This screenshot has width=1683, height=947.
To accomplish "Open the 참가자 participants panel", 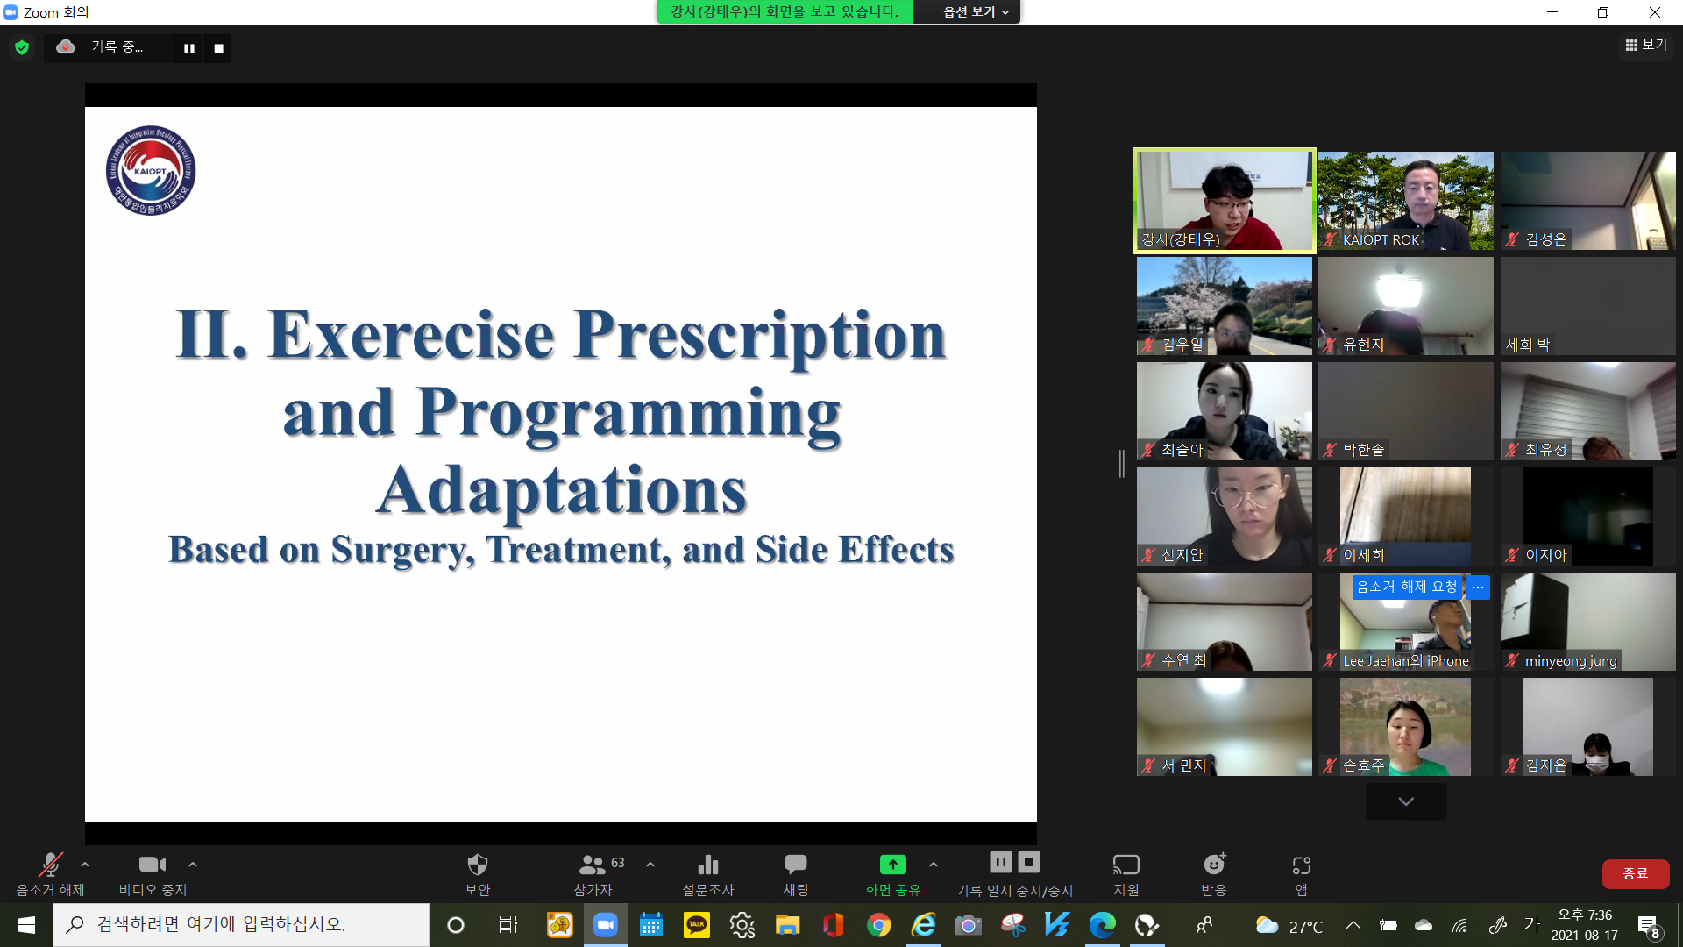I will (x=593, y=874).
